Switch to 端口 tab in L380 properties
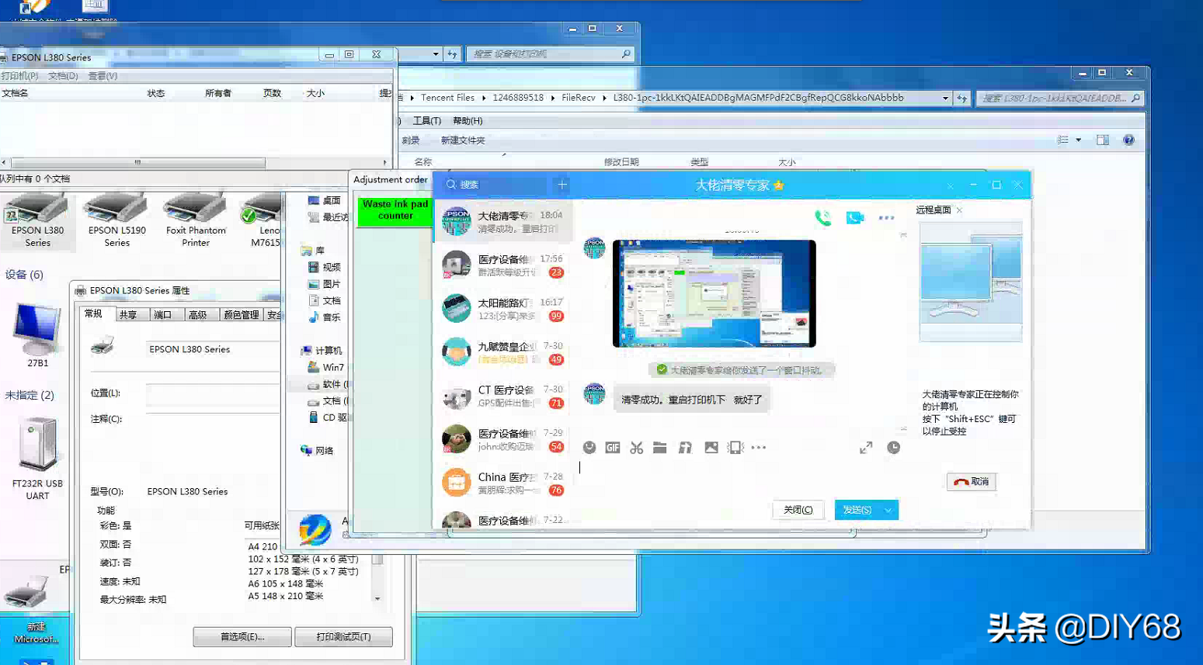Screen dimensions: 1203x665 pos(163,315)
